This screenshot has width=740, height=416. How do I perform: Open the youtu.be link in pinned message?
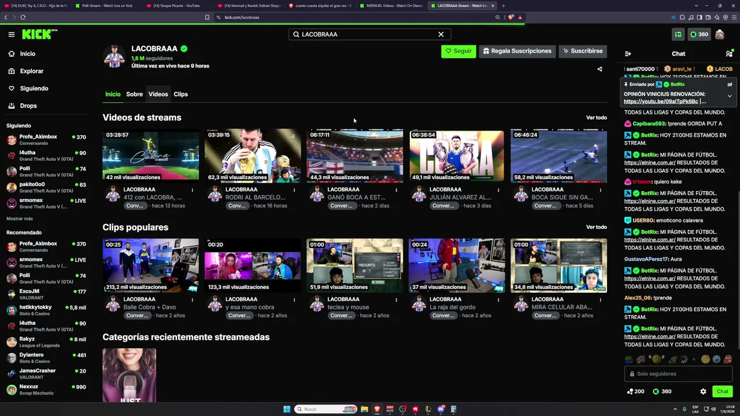pyautogui.click(x=661, y=102)
